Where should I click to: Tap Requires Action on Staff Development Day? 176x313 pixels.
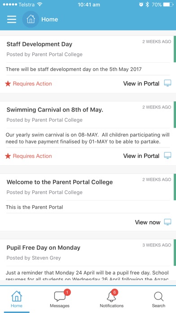[x=32, y=84]
